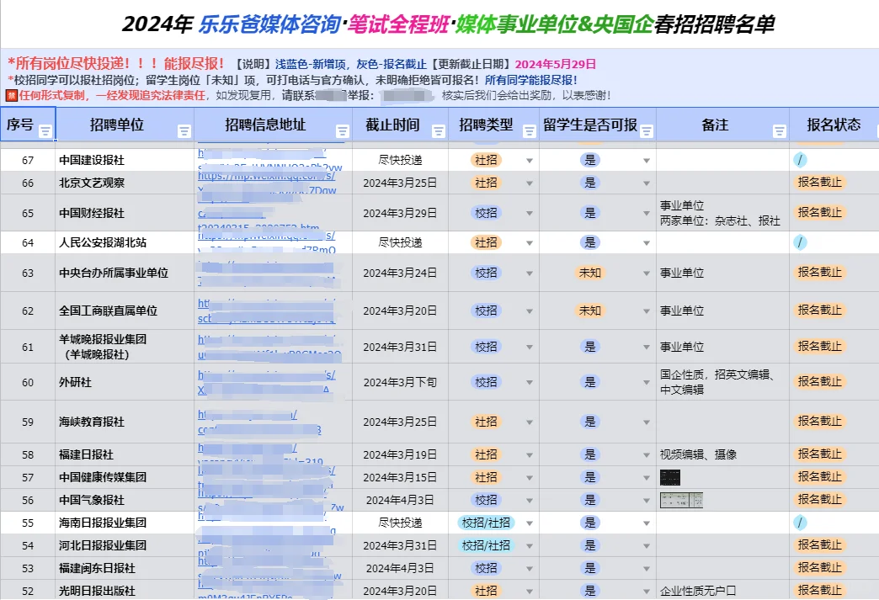Click the spreadsheet title banner
Screen dimensions: 879x600
[x=448, y=24]
